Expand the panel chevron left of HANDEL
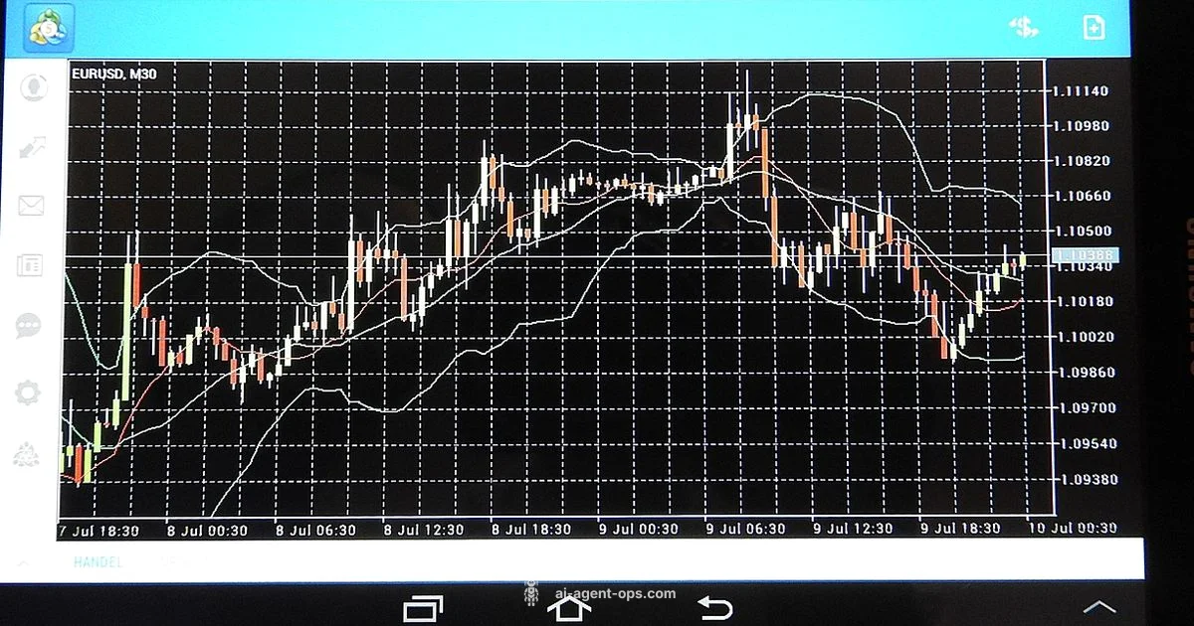 [x=22, y=563]
